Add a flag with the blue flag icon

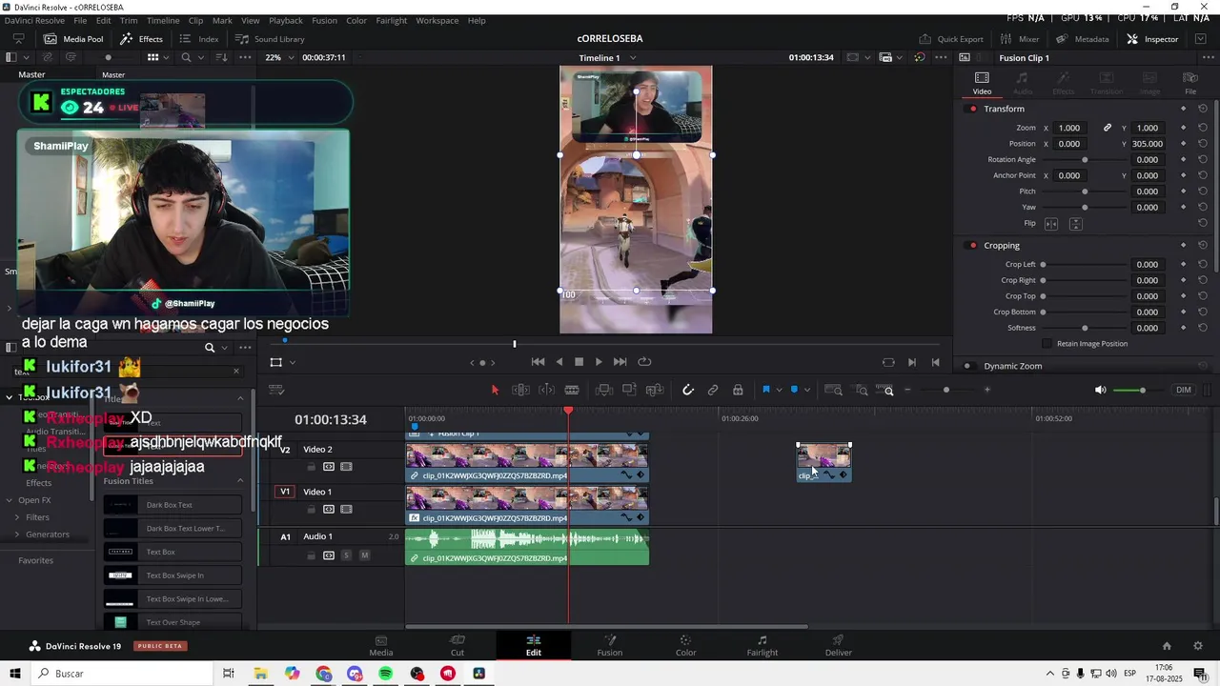tap(765, 390)
